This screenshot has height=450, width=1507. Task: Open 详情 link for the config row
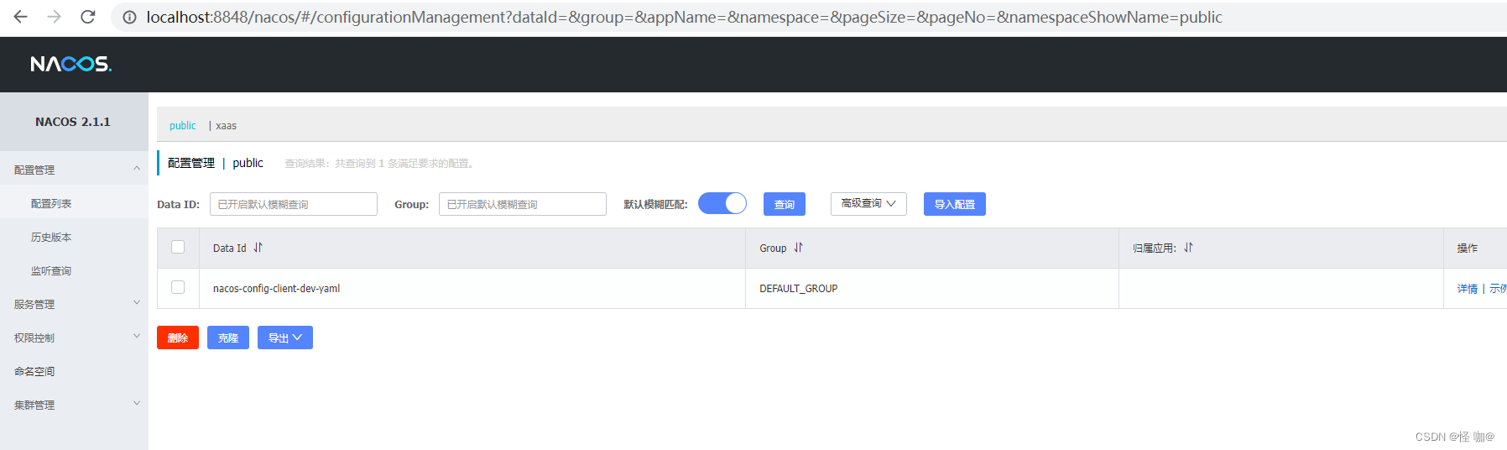[x=1467, y=289]
